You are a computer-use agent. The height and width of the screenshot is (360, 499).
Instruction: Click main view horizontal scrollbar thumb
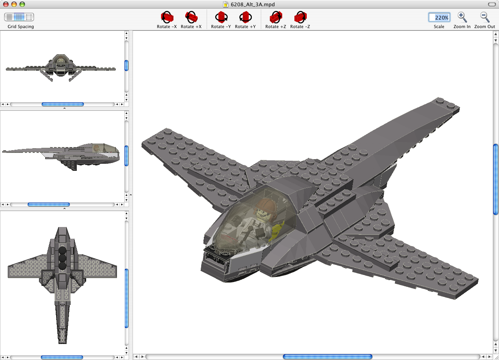point(327,356)
